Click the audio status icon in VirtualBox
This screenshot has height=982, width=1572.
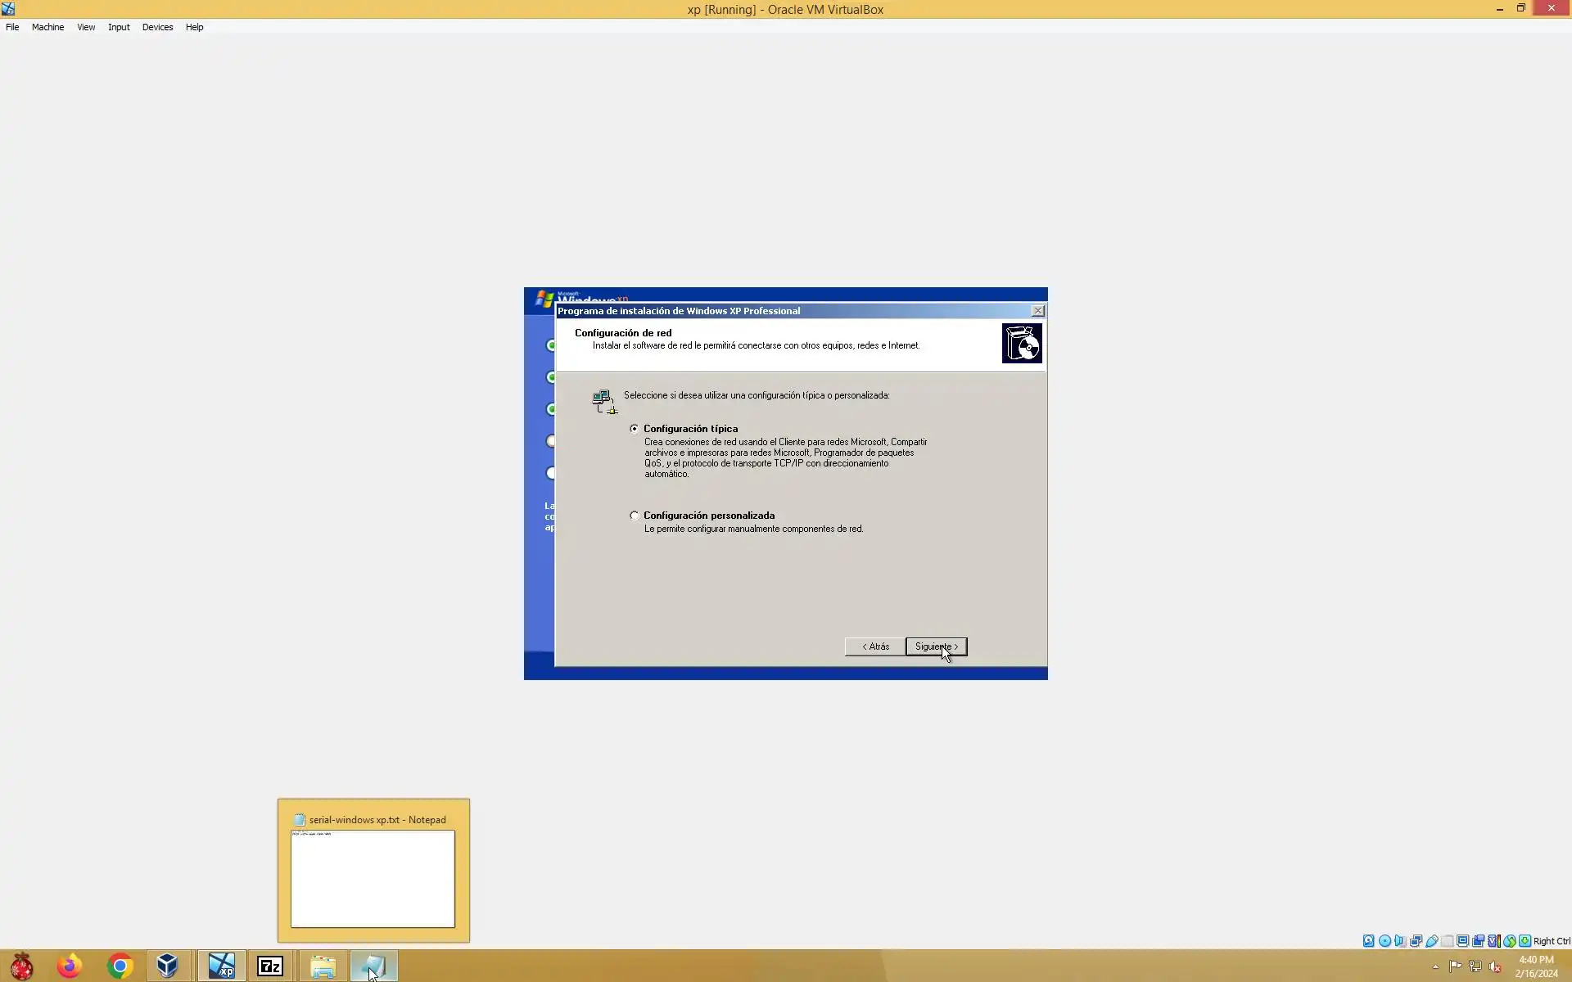pyautogui.click(x=1400, y=941)
